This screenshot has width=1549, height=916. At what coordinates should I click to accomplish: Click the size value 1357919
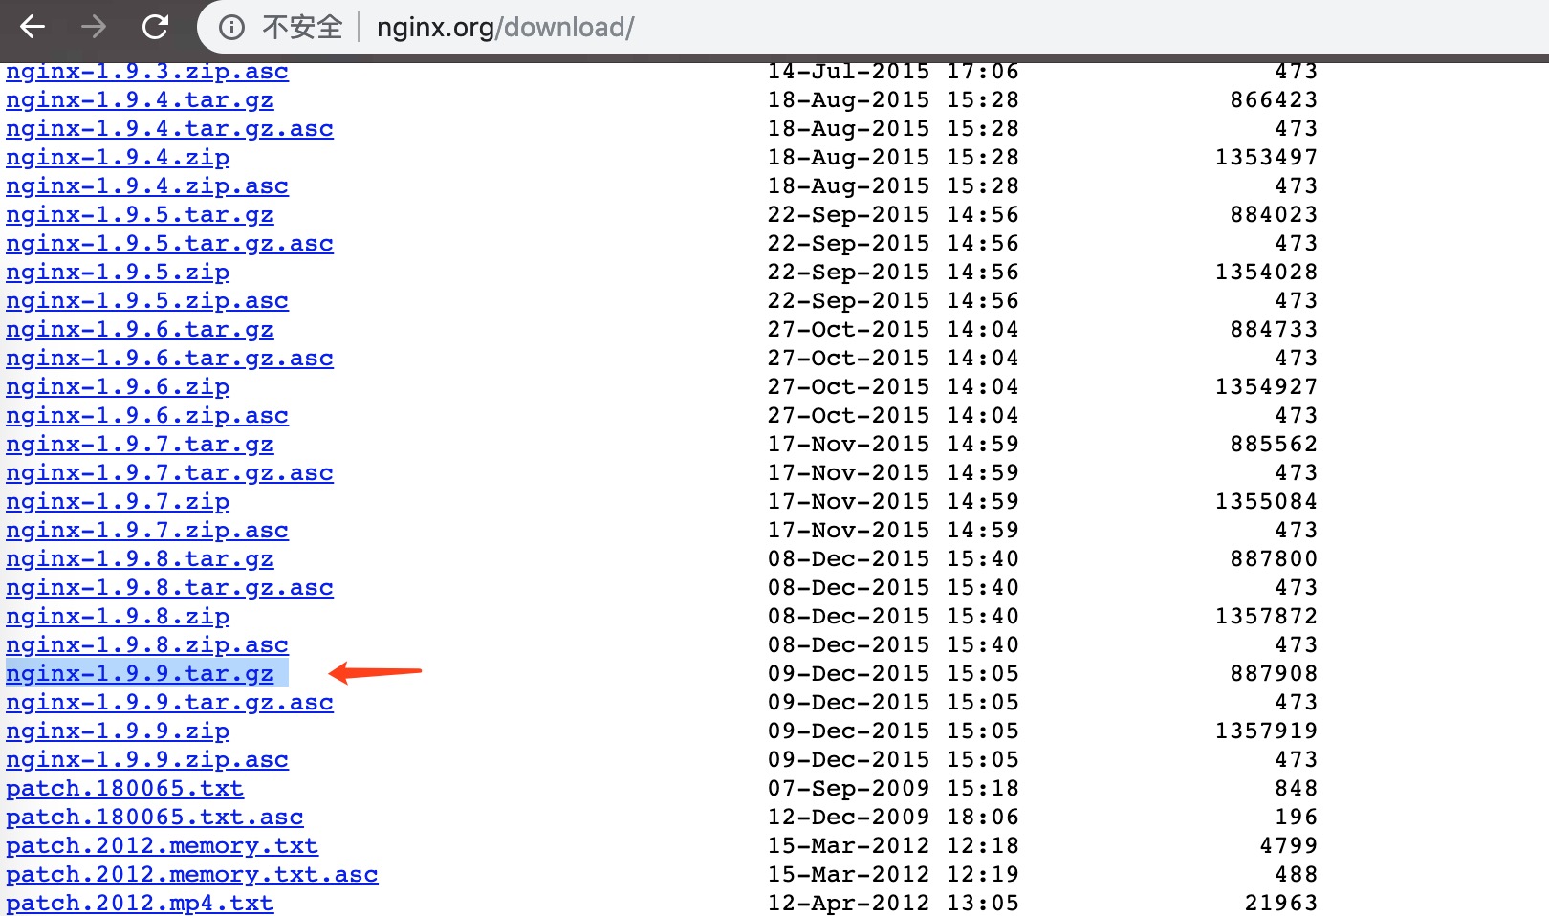click(x=1266, y=731)
